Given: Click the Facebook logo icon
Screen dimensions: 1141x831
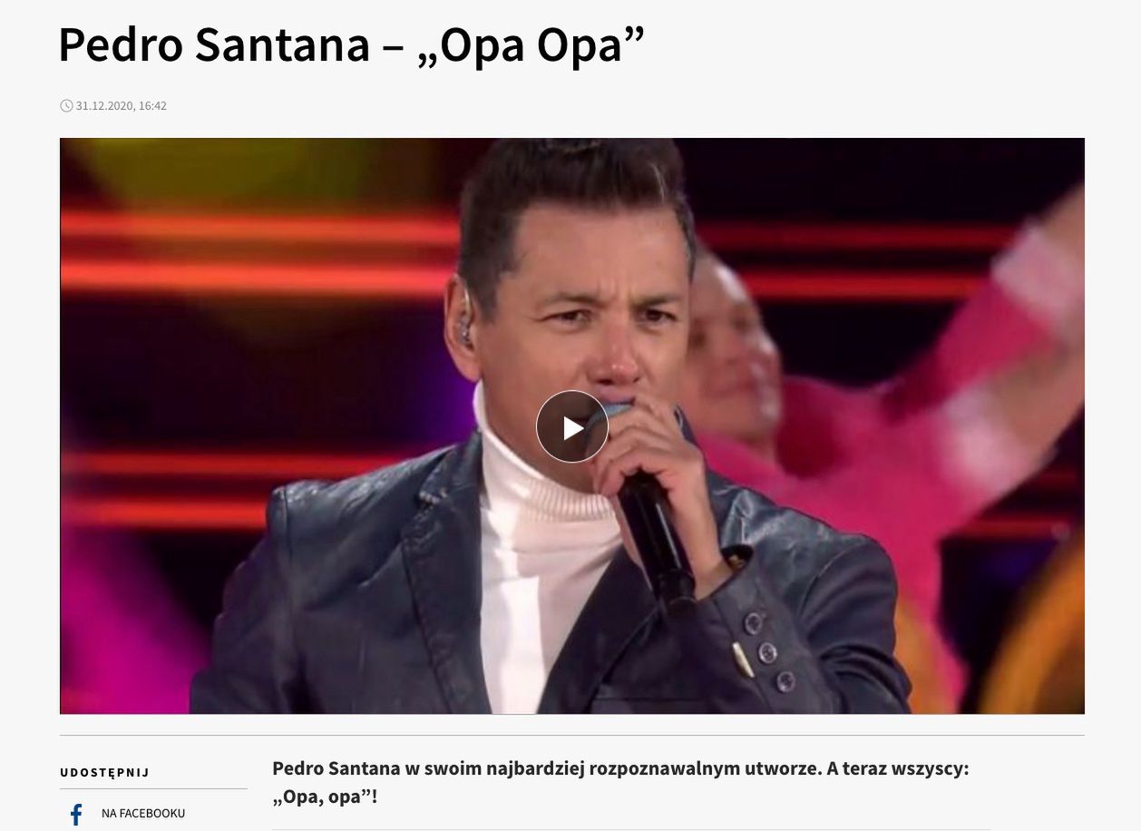Looking at the screenshot, I should 76,814.
